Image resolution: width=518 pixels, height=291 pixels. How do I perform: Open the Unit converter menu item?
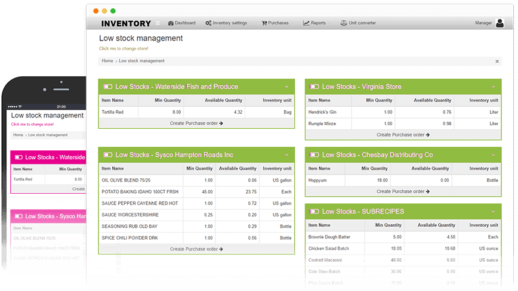(359, 23)
